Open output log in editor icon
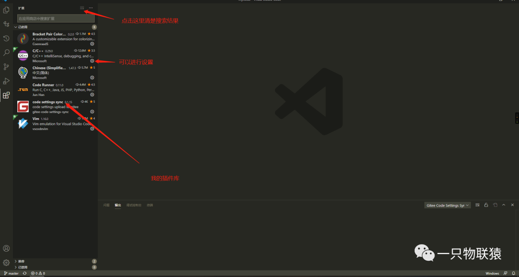Image resolution: width=519 pixels, height=277 pixels. click(495, 205)
